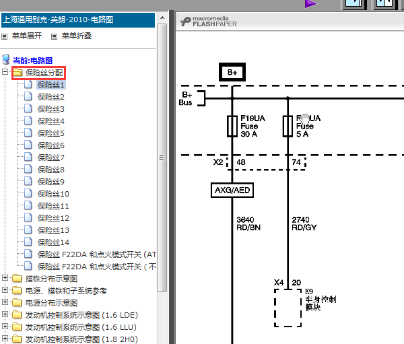This screenshot has height=344, width=404.
Task: Open the 保险丝12 page
Action: pyautogui.click(x=53, y=218)
